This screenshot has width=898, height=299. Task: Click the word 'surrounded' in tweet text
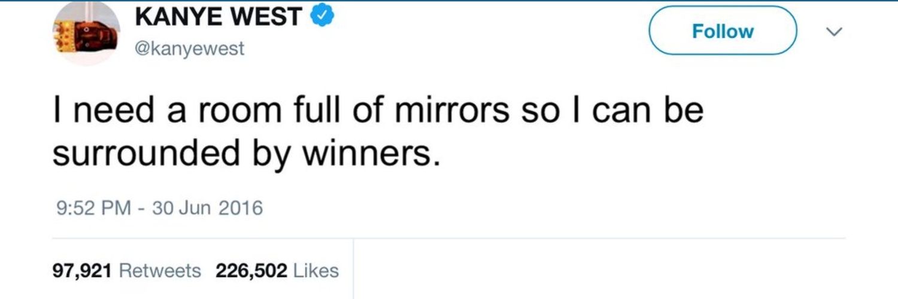click(x=144, y=154)
